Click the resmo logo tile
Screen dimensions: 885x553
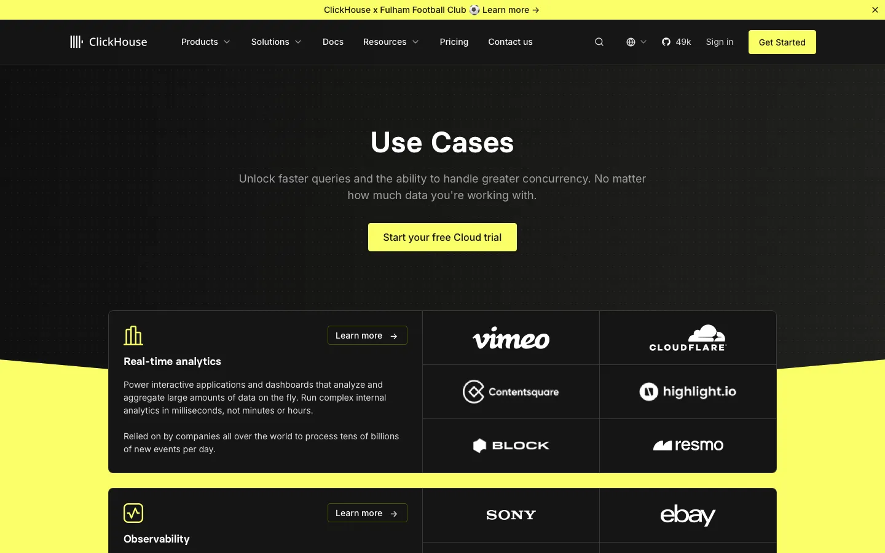(x=688, y=445)
